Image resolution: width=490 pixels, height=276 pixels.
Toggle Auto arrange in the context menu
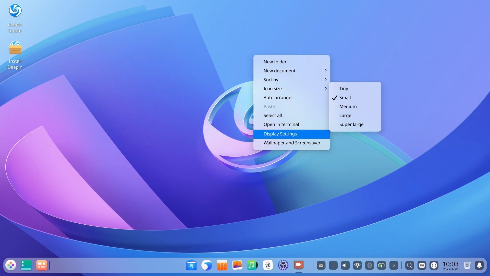tap(291, 98)
